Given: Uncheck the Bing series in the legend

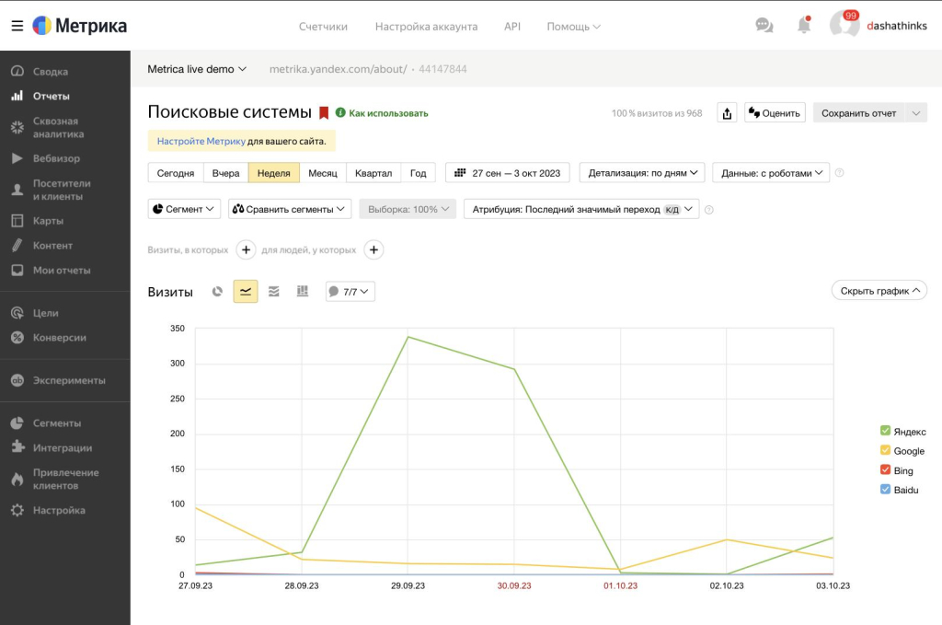Looking at the screenshot, I should tap(885, 470).
